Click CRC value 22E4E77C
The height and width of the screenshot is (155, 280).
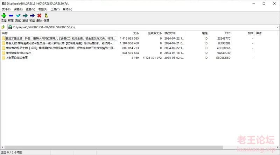[224, 38]
